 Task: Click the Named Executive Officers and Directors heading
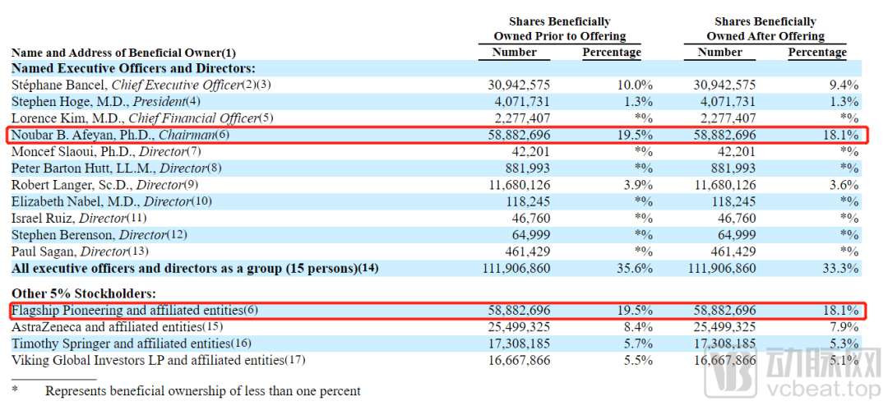pos(134,69)
